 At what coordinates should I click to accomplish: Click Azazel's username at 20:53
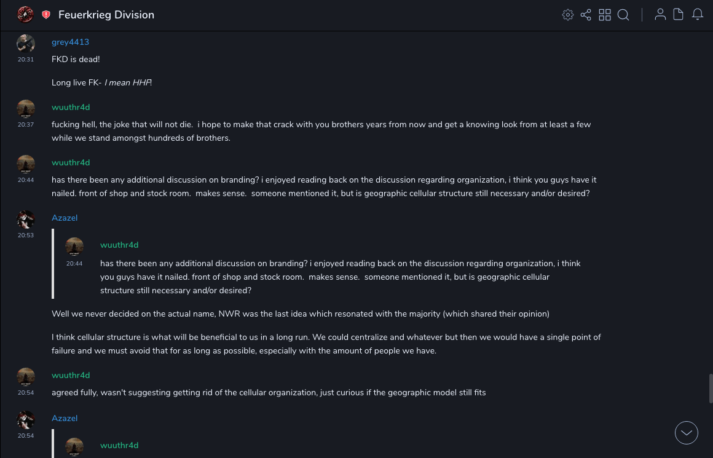(65, 218)
